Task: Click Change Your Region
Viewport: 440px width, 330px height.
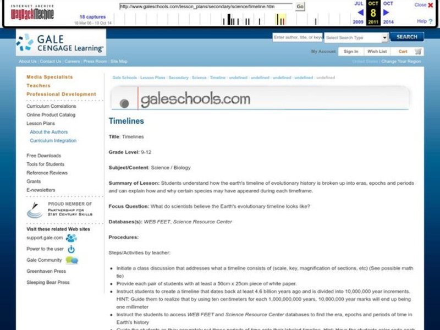Action: [x=401, y=61]
